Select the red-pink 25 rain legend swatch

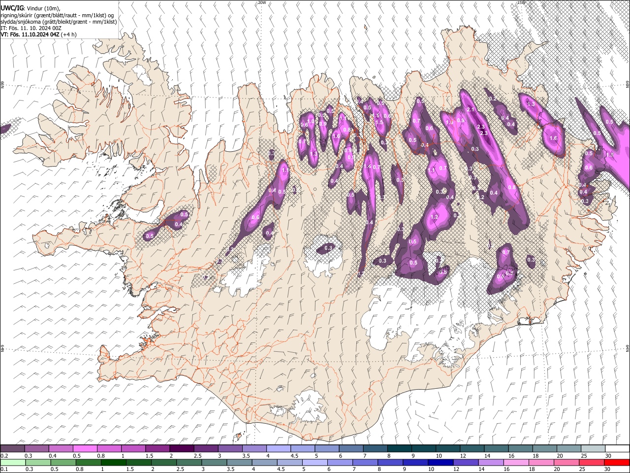pos(592,462)
